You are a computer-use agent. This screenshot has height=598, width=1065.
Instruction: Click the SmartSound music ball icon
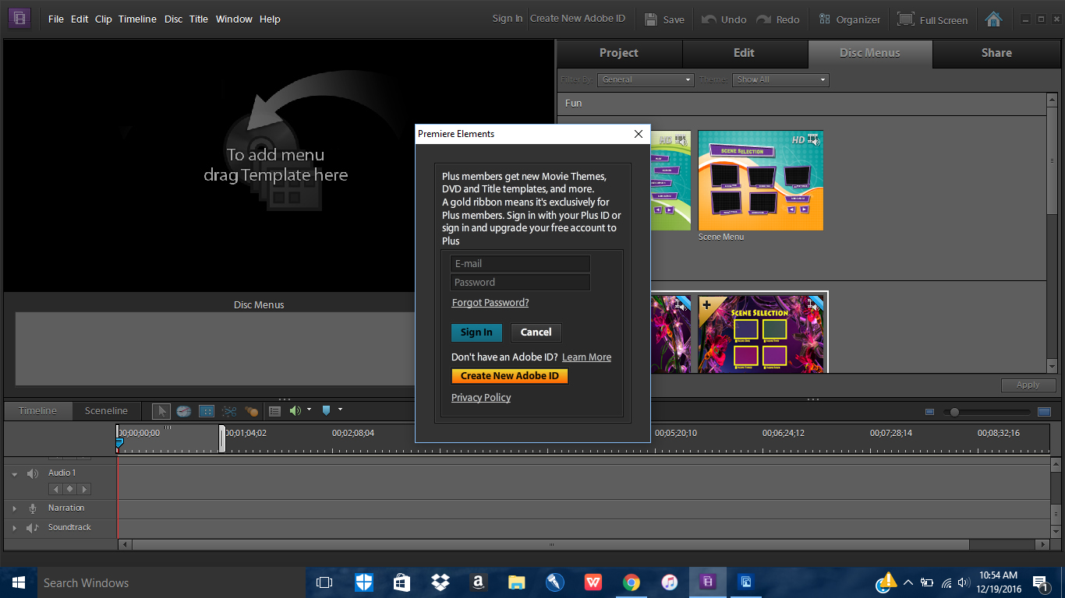[x=252, y=411]
